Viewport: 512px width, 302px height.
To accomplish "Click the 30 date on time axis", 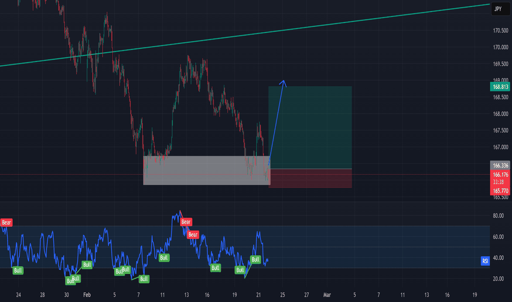I will (66, 295).
